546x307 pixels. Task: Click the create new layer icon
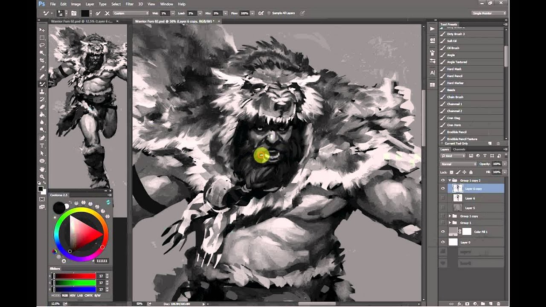point(491,304)
